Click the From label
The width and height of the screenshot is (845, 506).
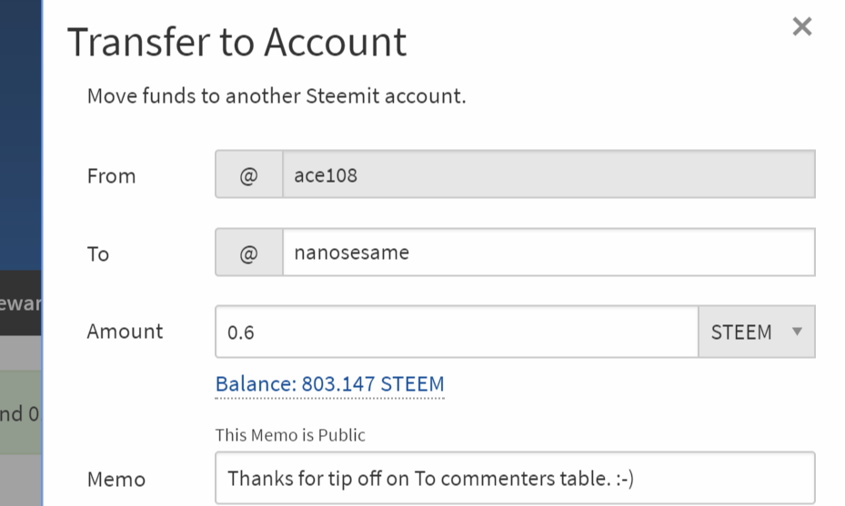coord(111,176)
